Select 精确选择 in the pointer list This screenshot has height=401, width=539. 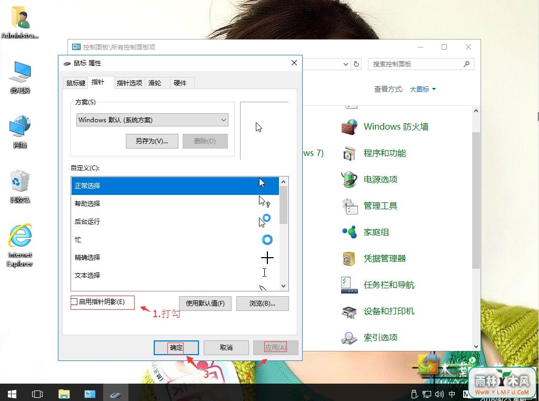point(175,258)
